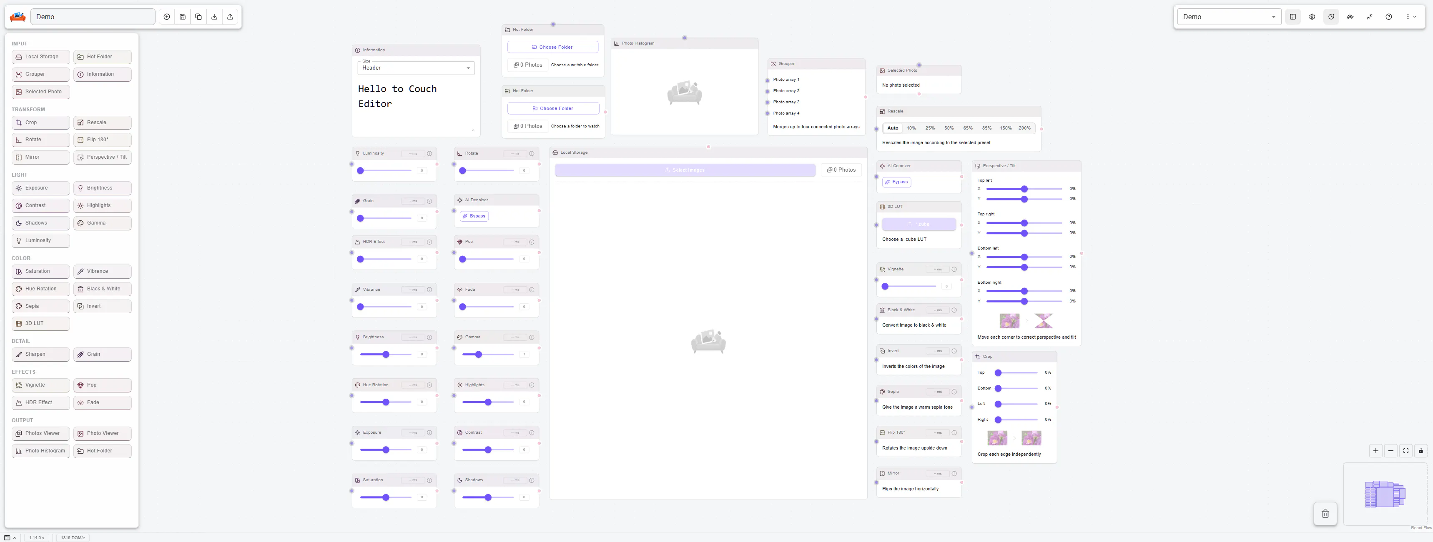Screen dimensions: 1433x542
Task: Fit view using the canvas frame icon
Action: pyautogui.click(x=1406, y=451)
